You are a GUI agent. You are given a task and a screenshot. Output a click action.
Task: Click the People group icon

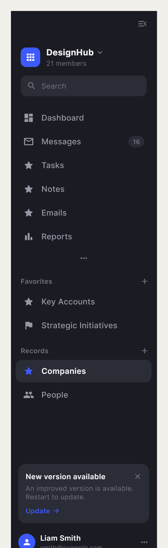(x=29, y=395)
